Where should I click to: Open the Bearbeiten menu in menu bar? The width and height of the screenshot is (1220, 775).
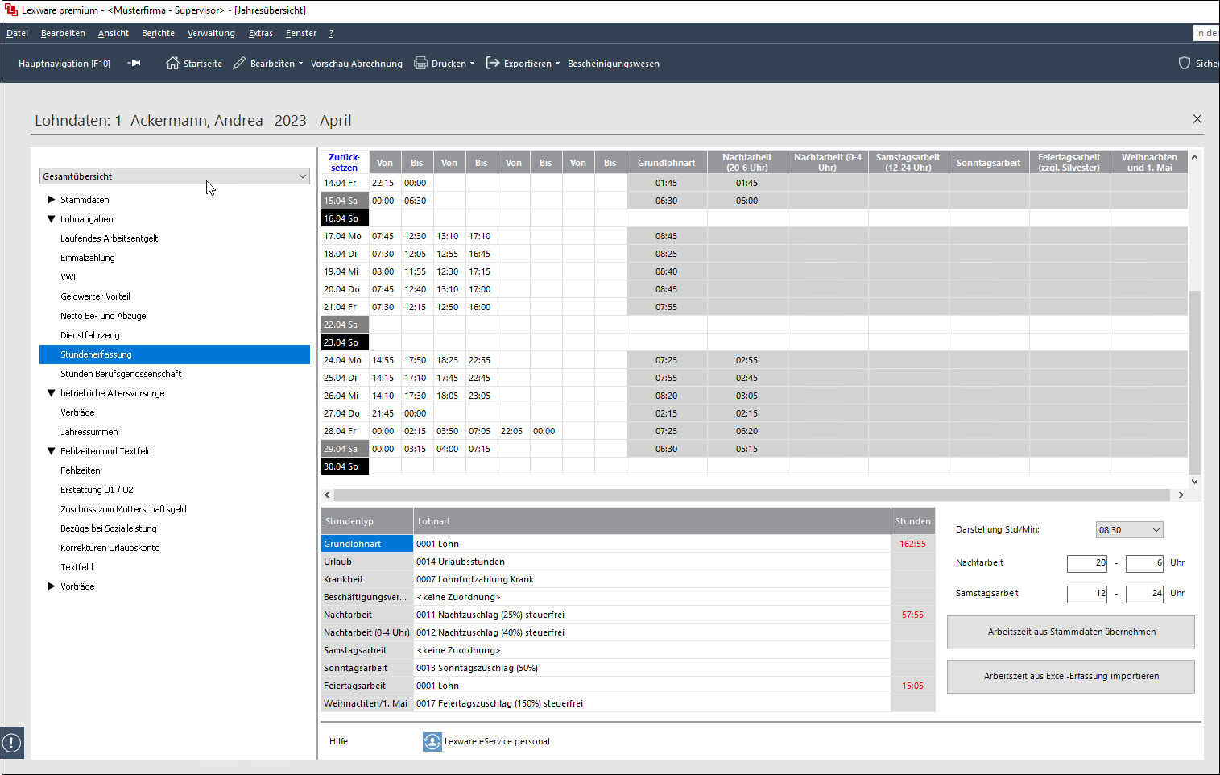click(x=63, y=33)
